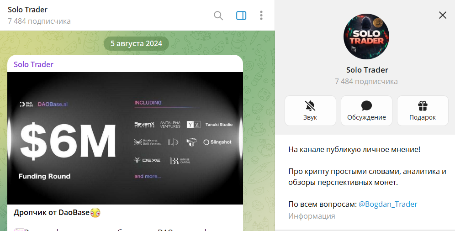Click 7 484 подписчика in info panel

tap(366, 81)
